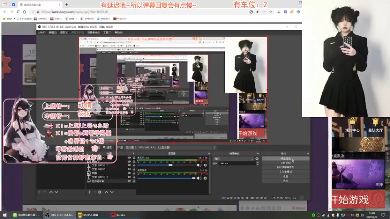The width and height of the screenshot is (390, 219).
Task: Open the display selection dropdown in source toolbar
Action: coord(171,148)
